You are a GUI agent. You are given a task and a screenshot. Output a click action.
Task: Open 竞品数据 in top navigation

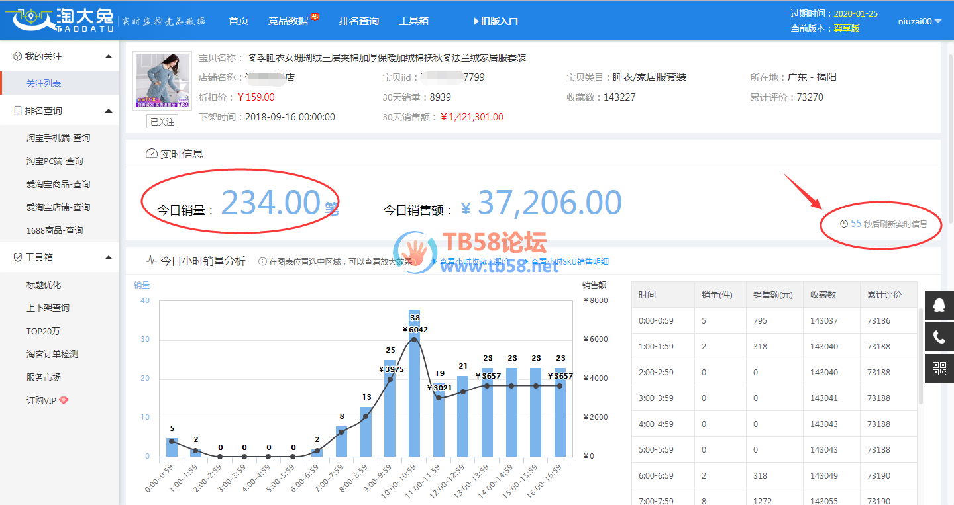point(288,21)
